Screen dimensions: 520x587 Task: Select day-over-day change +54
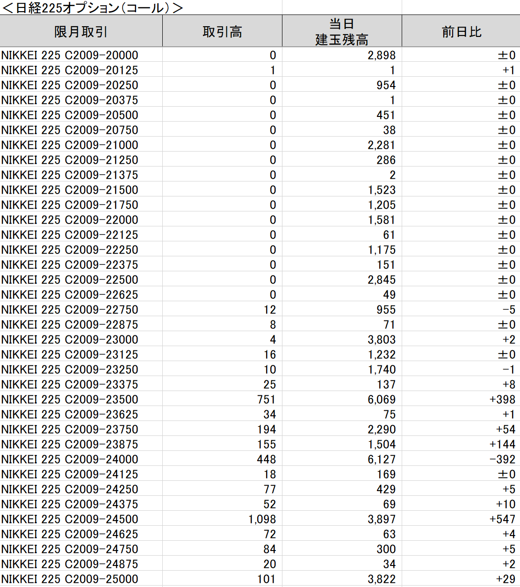pyautogui.click(x=506, y=429)
